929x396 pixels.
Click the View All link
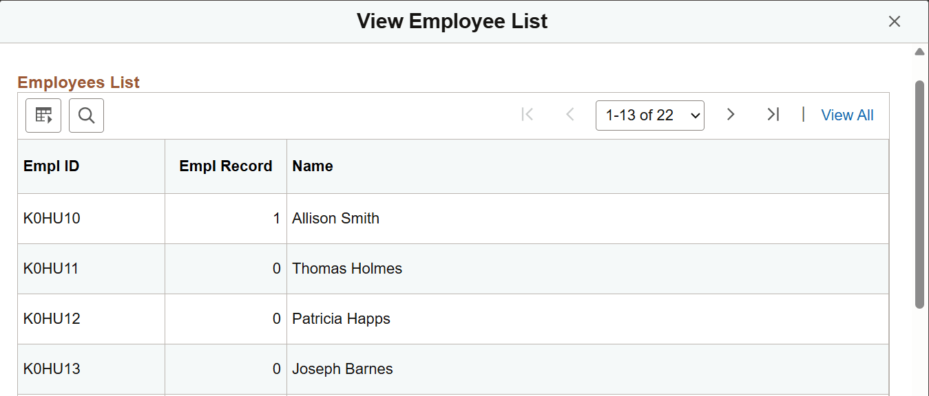click(x=847, y=115)
